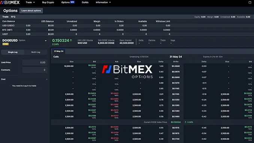
Task: Select the Single Leg toggle
Action: click(x=13, y=52)
